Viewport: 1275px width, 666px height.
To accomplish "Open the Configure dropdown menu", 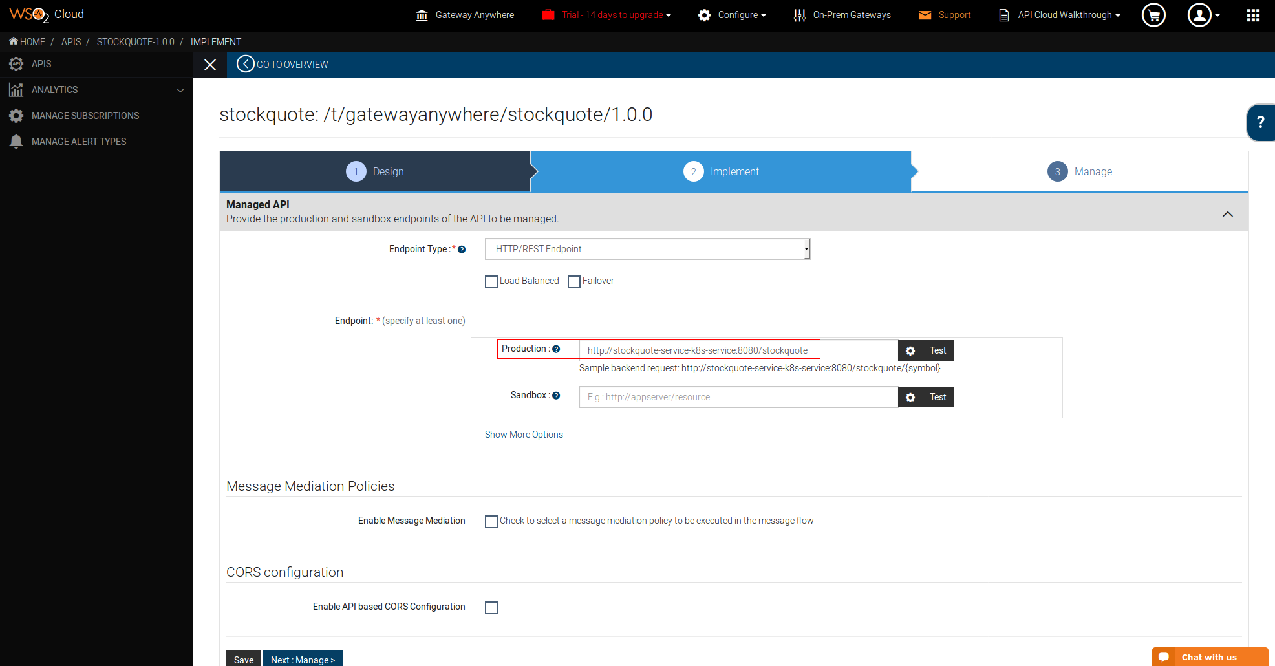I will (742, 15).
